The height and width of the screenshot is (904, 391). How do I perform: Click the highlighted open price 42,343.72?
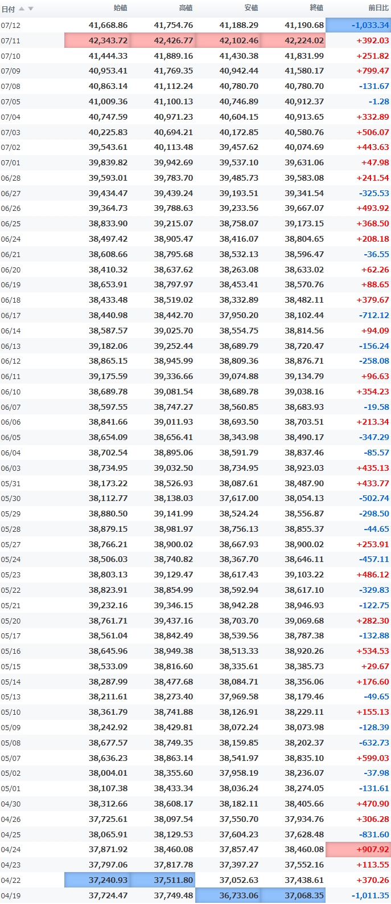pos(97,40)
